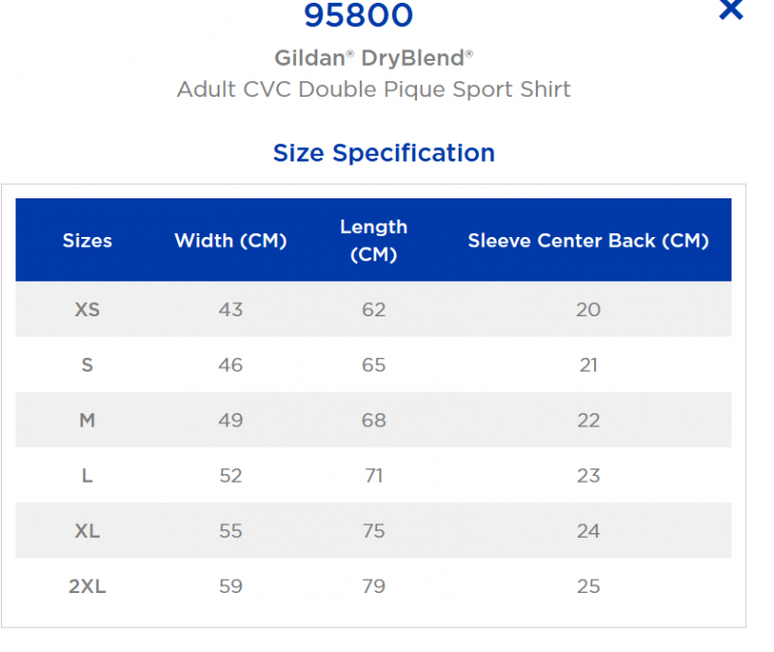The image size is (774, 652).
Task: Click width value 43 for XS
Action: click(x=230, y=310)
